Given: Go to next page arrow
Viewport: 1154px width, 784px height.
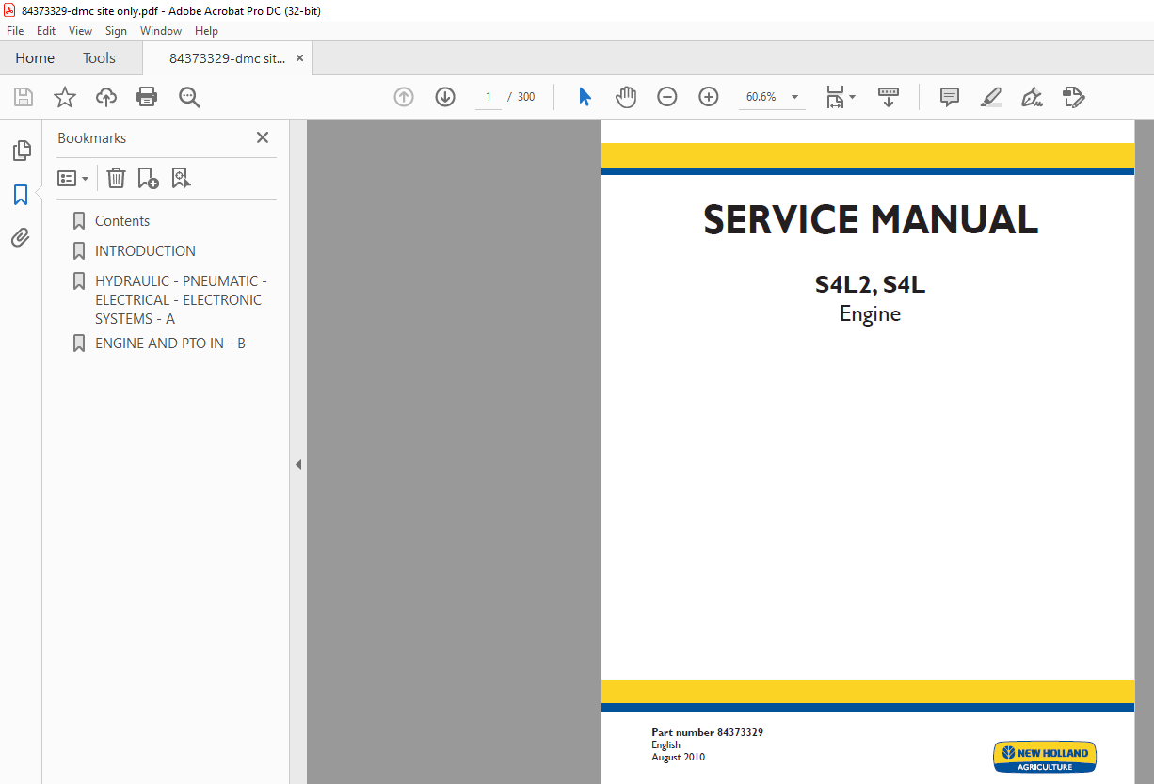Looking at the screenshot, I should 445,97.
